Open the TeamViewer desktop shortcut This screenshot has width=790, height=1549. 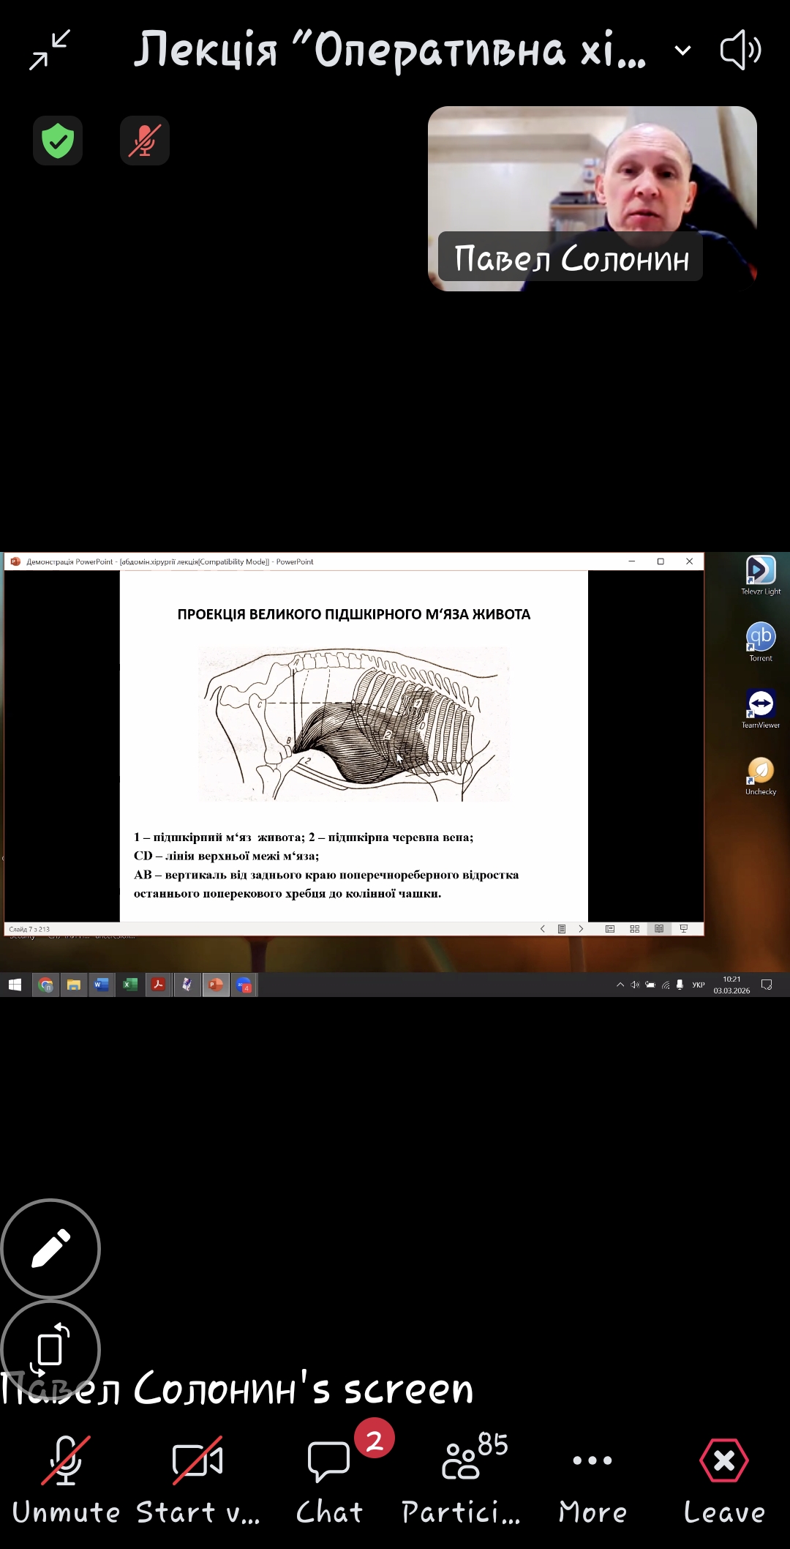761,708
